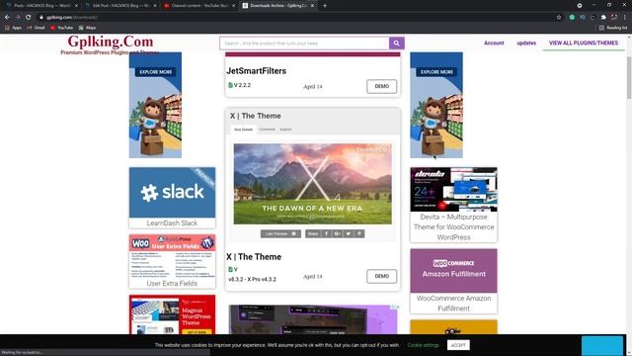This screenshot has width=632, height=356.
Task: Click the LearnDash Slack caption text
Action: [172, 223]
